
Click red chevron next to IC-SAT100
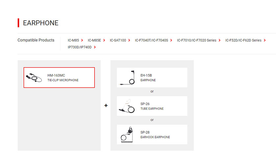coord(129,40)
